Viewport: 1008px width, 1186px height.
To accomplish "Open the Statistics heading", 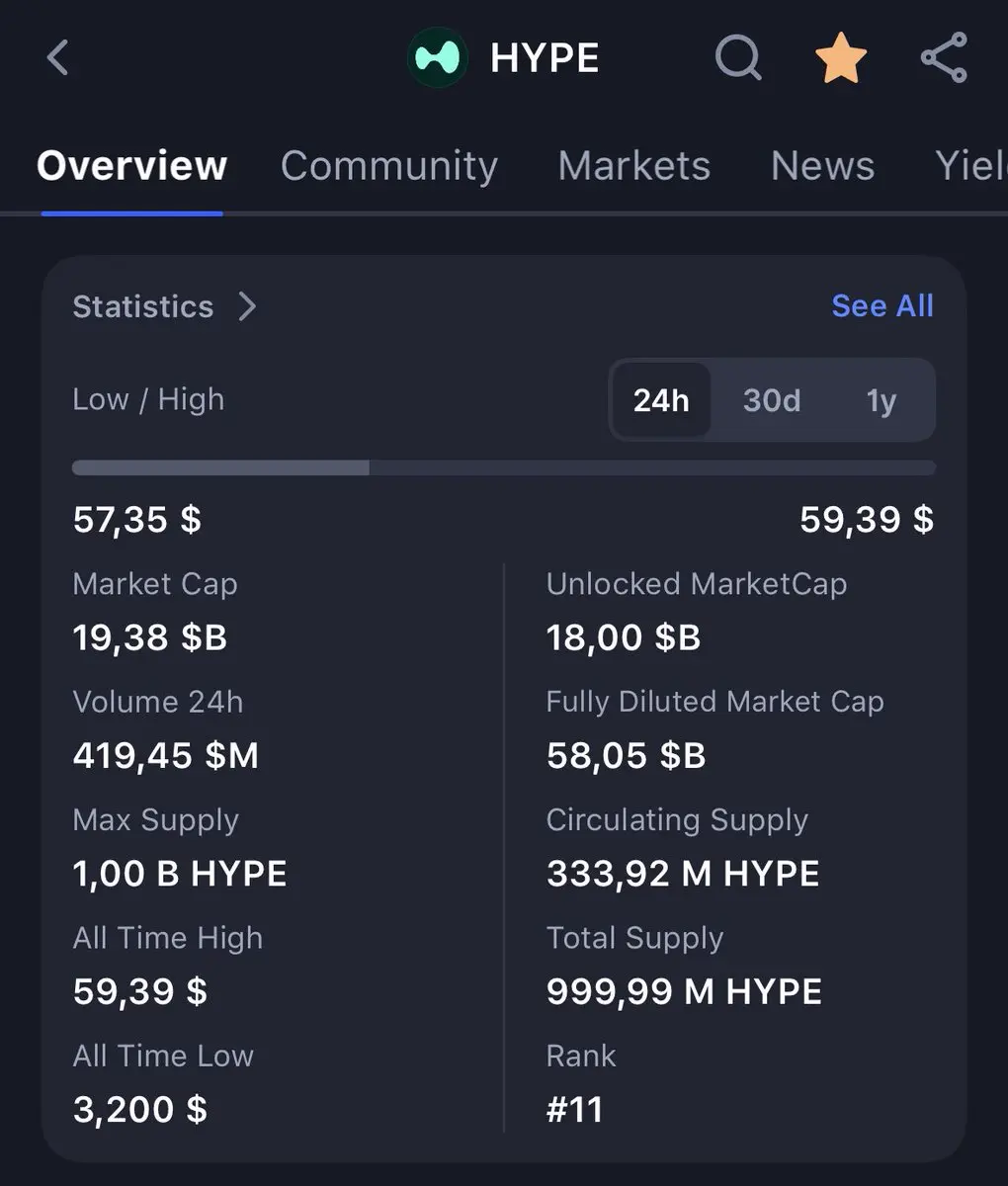I will point(143,306).
